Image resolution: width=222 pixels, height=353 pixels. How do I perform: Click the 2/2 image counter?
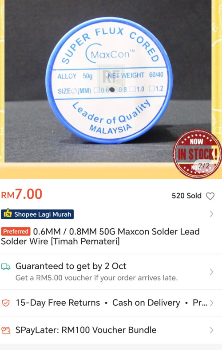204,166
